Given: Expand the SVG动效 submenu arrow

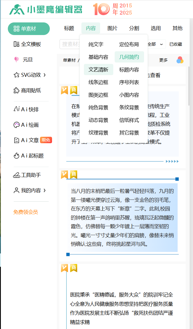Looking at the screenshot, I should click(x=45, y=75).
